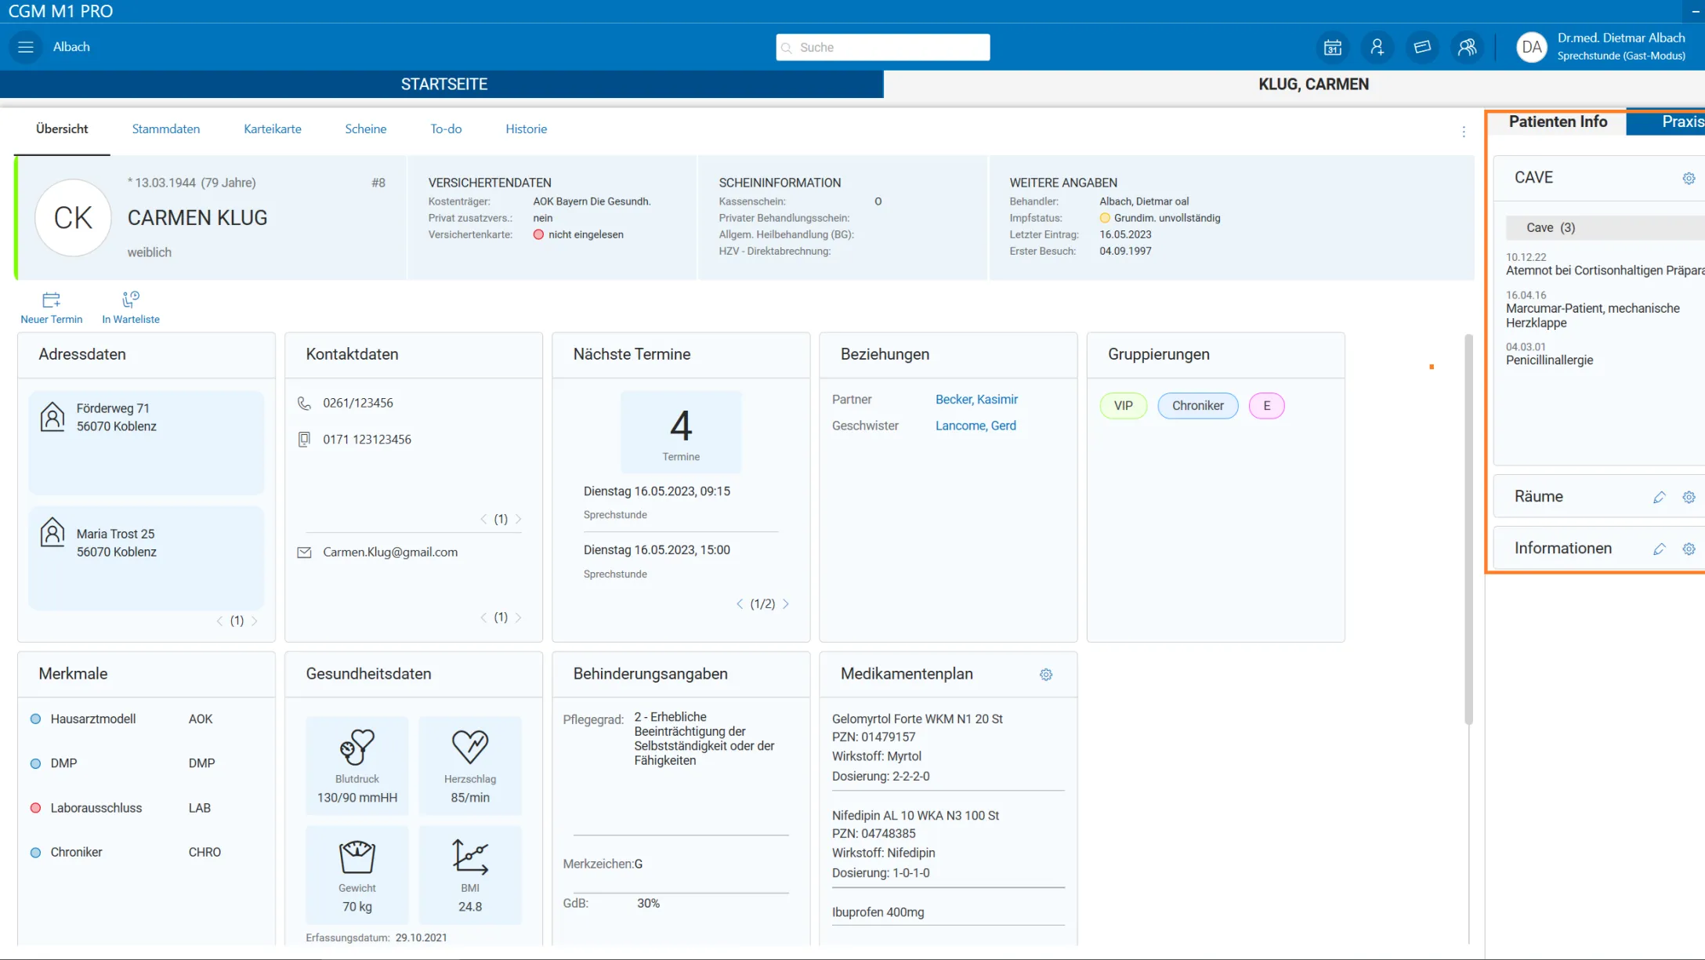Click the main vertical scrollbar

[x=1469, y=530]
